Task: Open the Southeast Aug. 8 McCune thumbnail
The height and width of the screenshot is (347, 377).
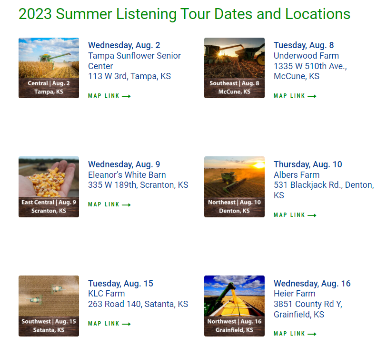Action: [x=234, y=68]
